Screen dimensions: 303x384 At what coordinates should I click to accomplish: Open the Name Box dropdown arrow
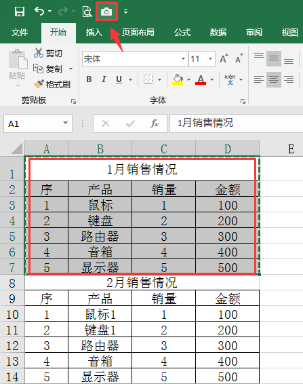coord(65,123)
